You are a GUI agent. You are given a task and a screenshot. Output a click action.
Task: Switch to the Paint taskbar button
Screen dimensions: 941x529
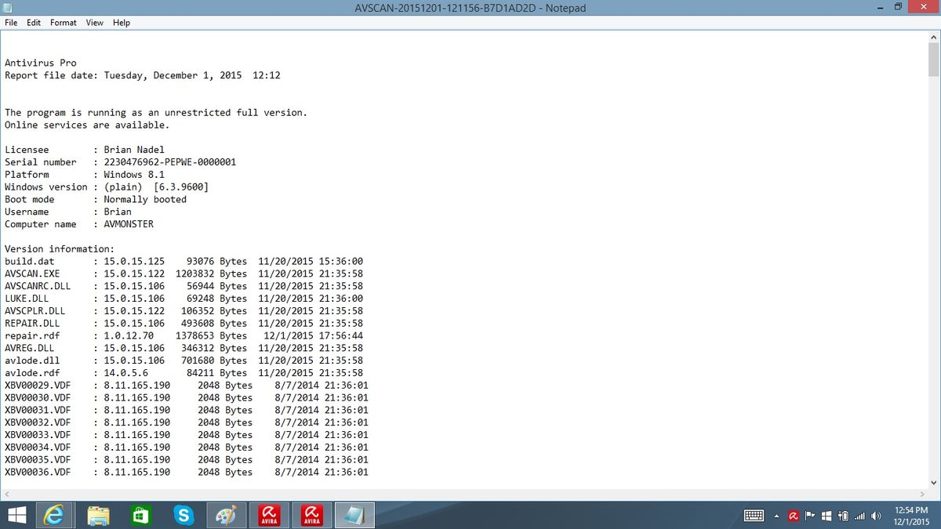click(x=226, y=515)
